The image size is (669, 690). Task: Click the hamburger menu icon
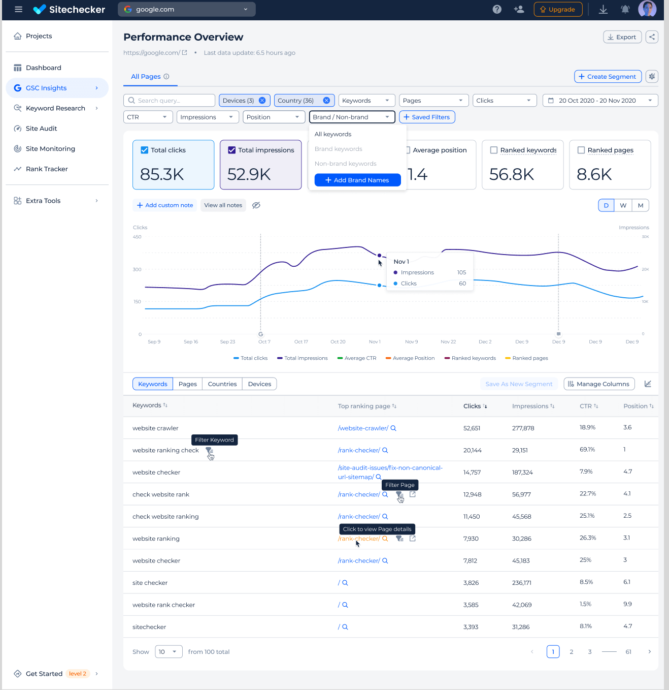coord(19,9)
